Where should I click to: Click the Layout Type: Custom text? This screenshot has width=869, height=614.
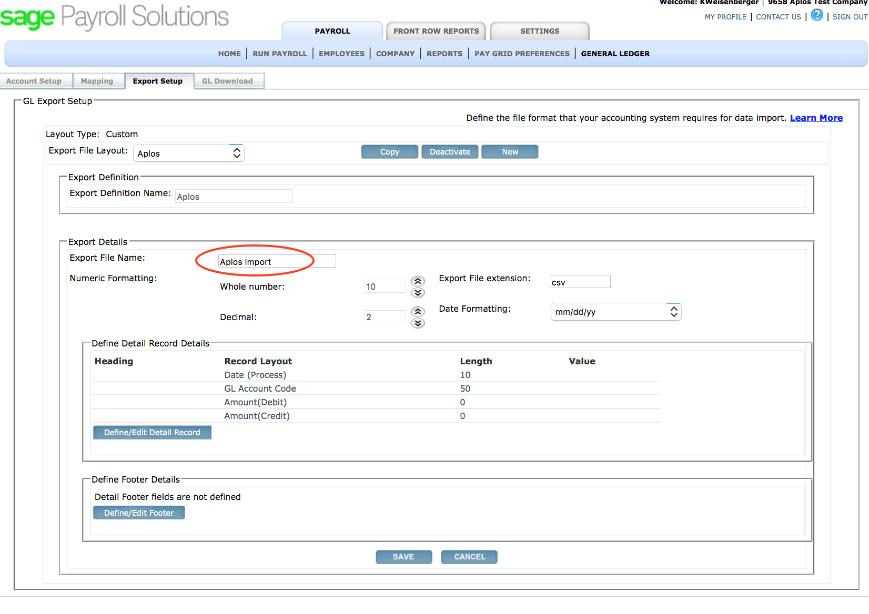92,134
